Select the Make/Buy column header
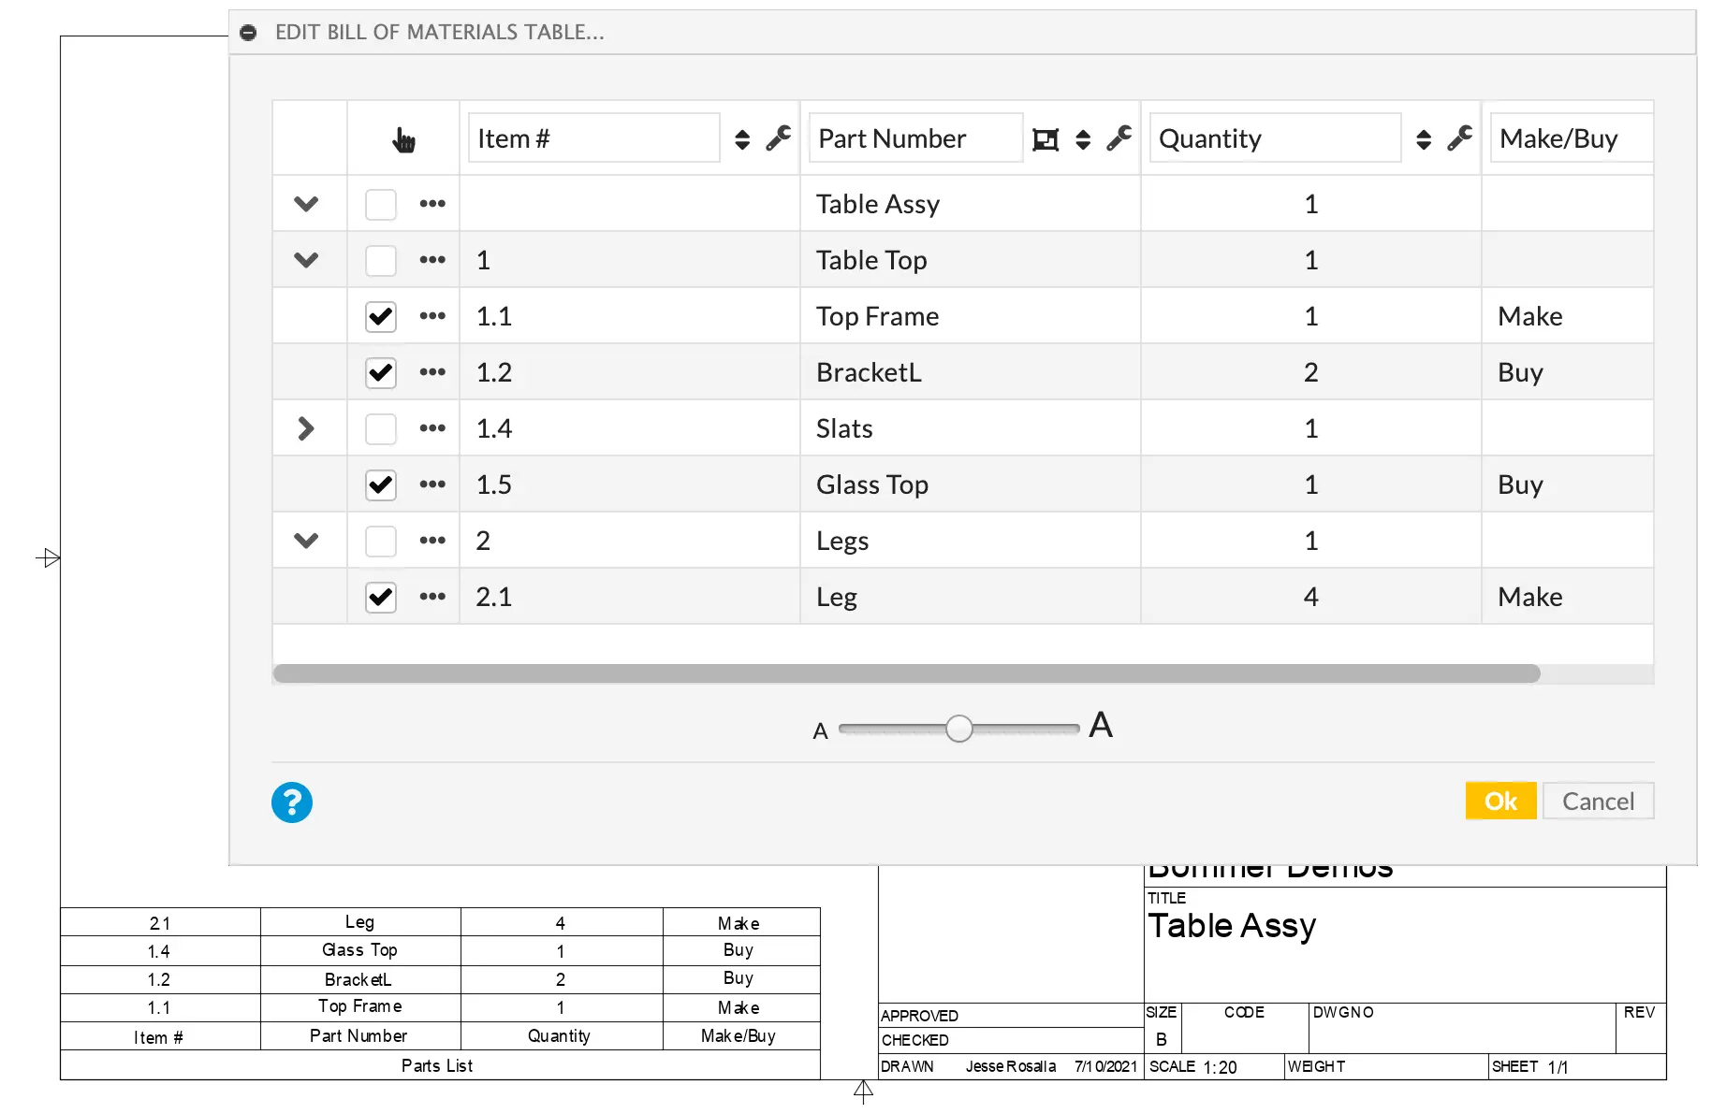The height and width of the screenshot is (1113, 1726). 1558,137
